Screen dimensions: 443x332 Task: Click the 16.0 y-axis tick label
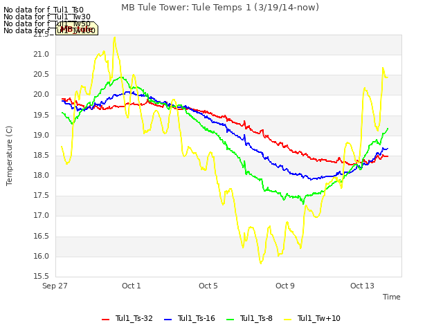(x=42, y=256)
